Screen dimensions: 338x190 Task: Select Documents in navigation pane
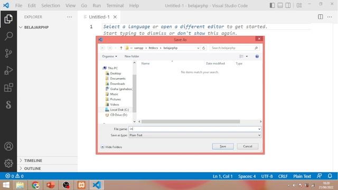point(115,79)
